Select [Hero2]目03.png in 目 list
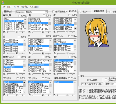This screenshot has width=116, height=104. [x=14, y=40]
